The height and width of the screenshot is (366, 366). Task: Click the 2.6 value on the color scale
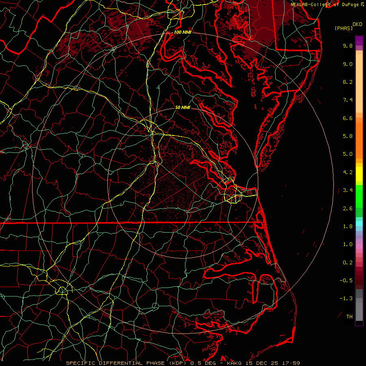point(348,208)
